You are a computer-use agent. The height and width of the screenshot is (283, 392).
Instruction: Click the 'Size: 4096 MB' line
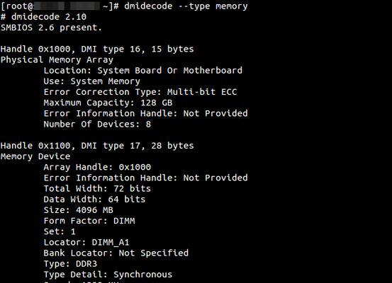(79, 210)
